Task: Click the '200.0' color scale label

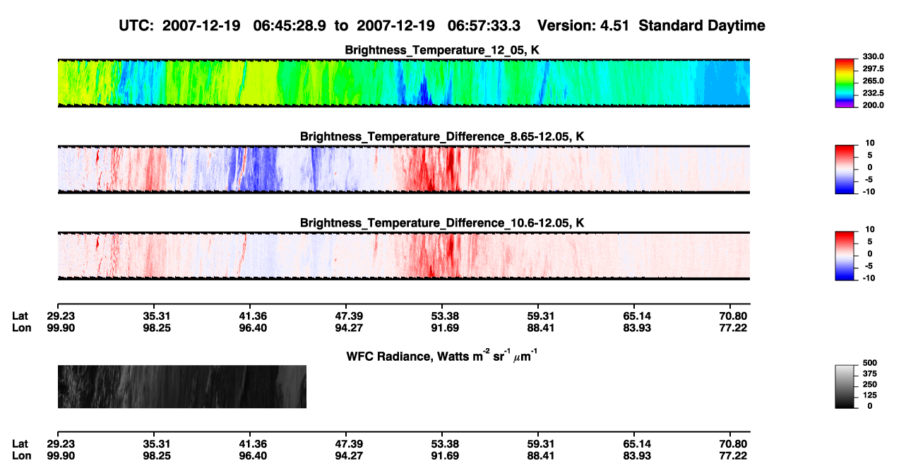Action: (x=874, y=105)
